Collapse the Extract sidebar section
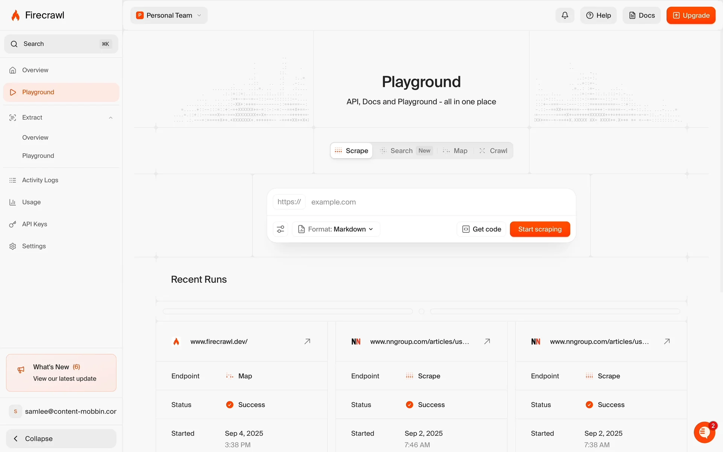Image resolution: width=723 pixels, height=452 pixels. click(111, 118)
